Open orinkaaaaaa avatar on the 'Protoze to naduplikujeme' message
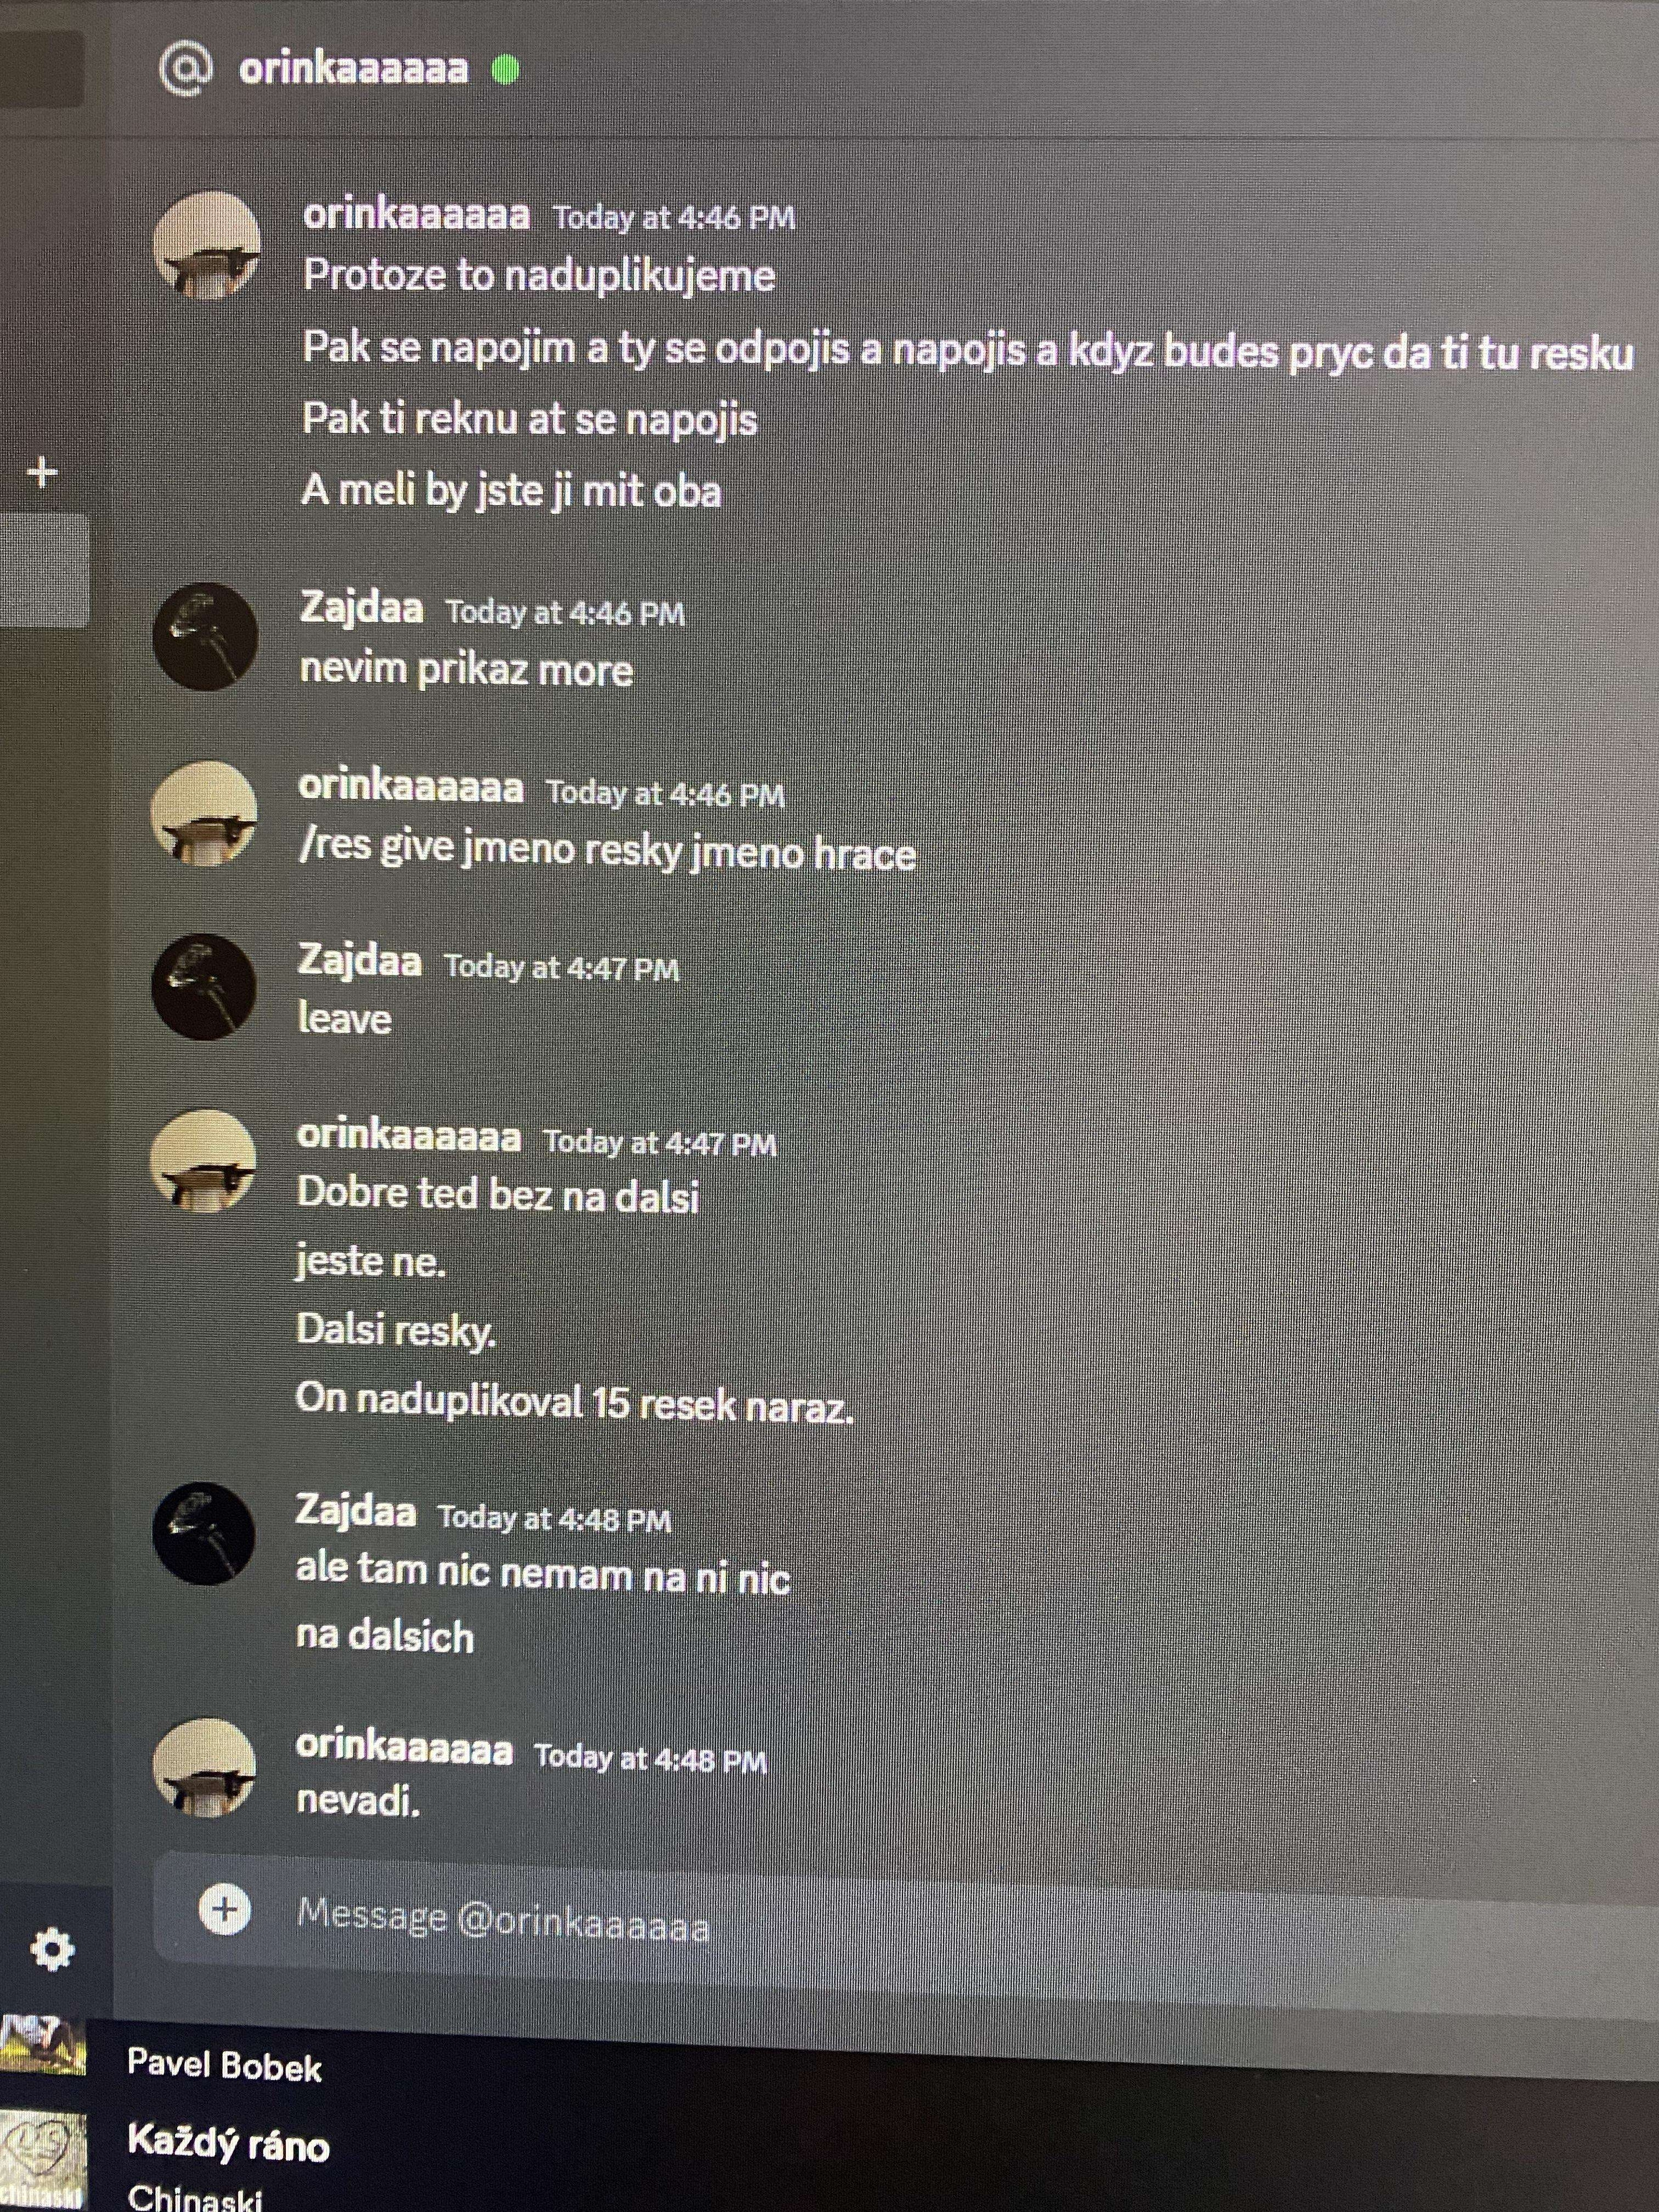 click(x=207, y=245)
